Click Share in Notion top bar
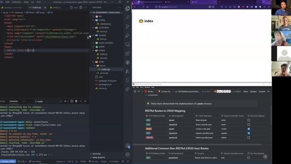 pyautogui.click(x=246, y=92)
